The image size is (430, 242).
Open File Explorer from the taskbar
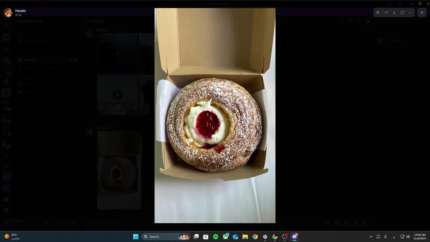pyautogui.click(x=245, y=237)
